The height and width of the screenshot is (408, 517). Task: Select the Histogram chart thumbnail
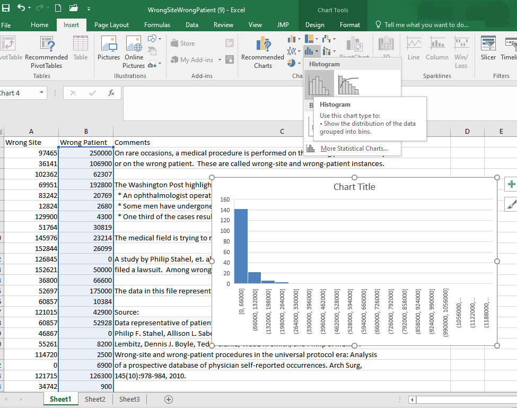[319, 84]
